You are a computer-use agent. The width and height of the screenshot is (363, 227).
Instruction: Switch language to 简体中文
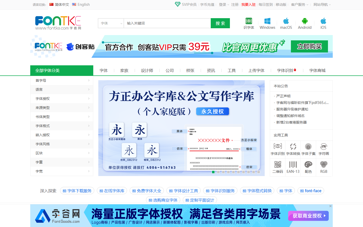(x=59, y=5)
